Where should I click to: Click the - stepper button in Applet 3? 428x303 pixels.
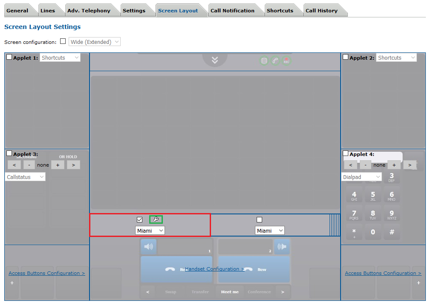[x=29, y=165]
